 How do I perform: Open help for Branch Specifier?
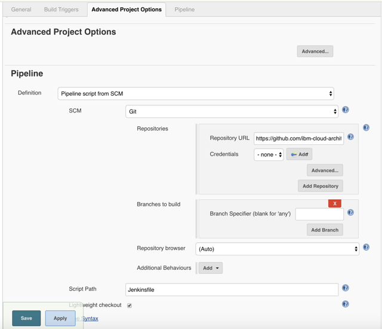pos(350,212)
